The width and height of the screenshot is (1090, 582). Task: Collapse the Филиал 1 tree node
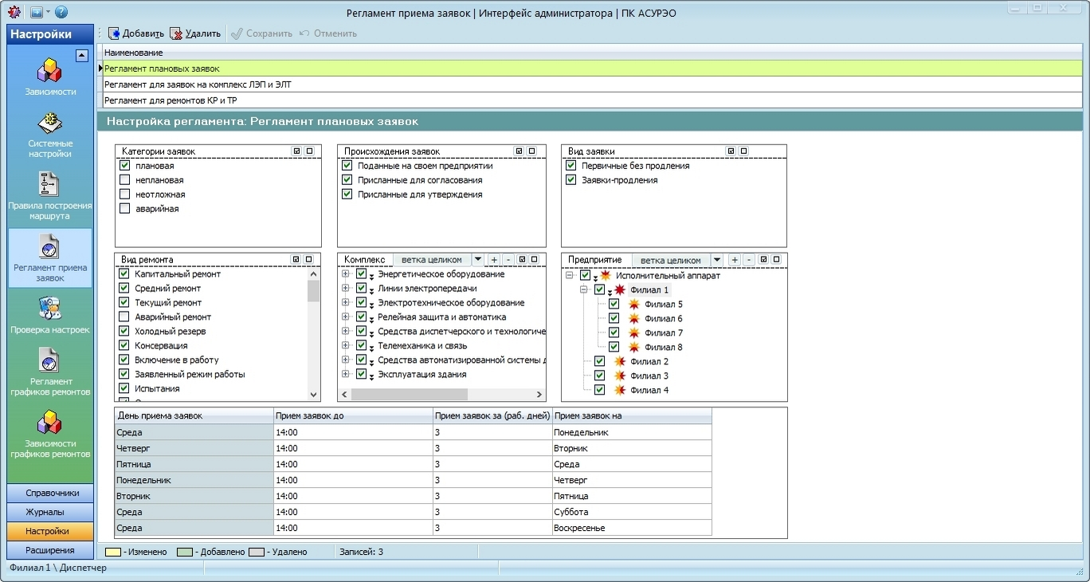point(584,290)
